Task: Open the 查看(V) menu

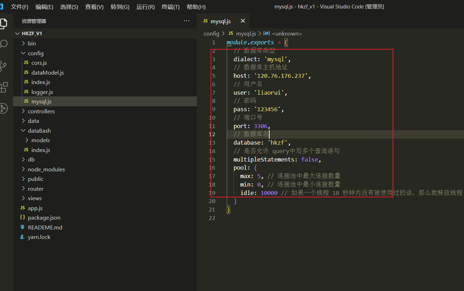Action: pyautogui.click(x=94, y=7)
